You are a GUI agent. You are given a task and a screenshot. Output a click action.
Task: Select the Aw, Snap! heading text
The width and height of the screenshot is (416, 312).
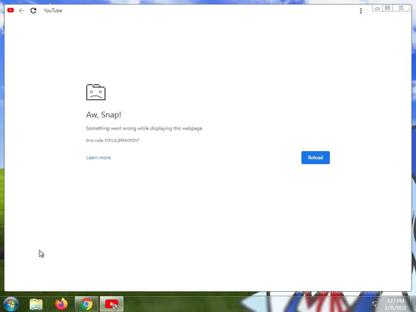point(104,115)
